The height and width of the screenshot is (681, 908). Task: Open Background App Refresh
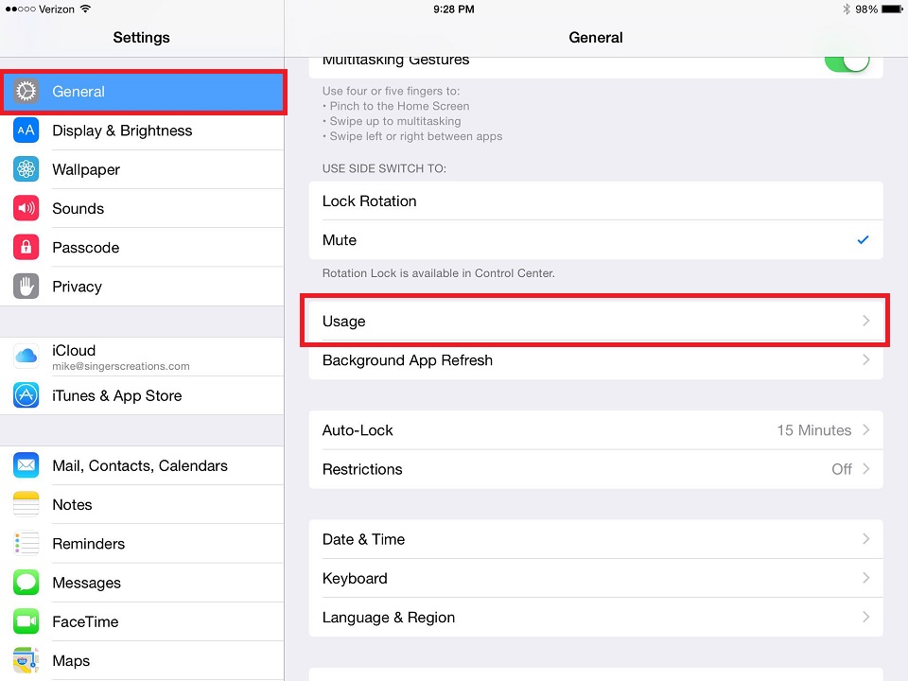pos(596,360)
